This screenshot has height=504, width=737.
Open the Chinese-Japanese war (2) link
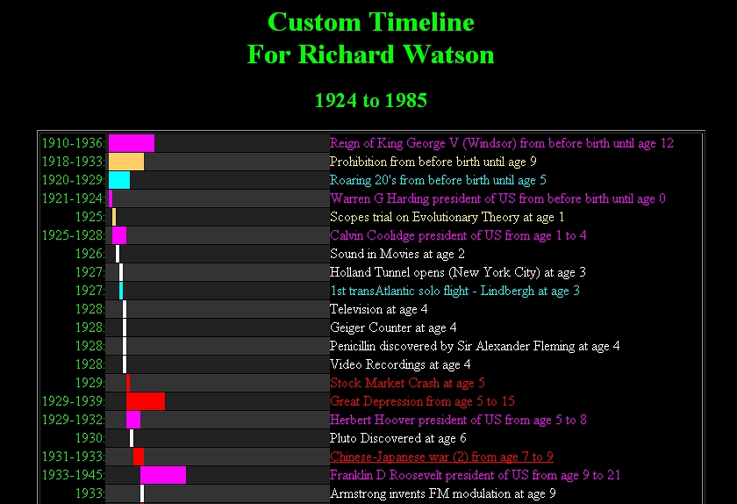(441, 457)
